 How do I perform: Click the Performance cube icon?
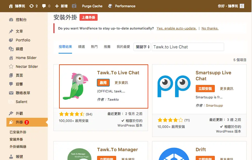coord(110,6)
